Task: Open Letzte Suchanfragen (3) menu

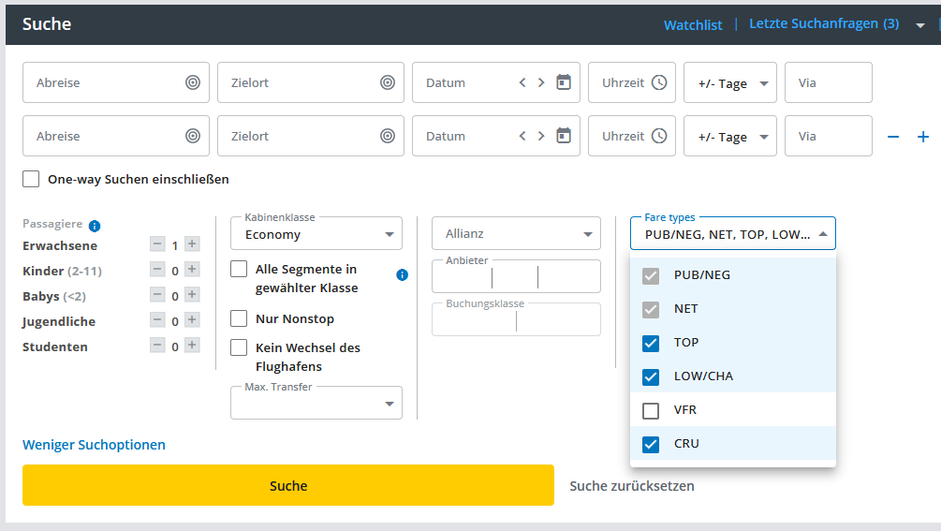Action: pyautogui.click(x=824, y=23)
